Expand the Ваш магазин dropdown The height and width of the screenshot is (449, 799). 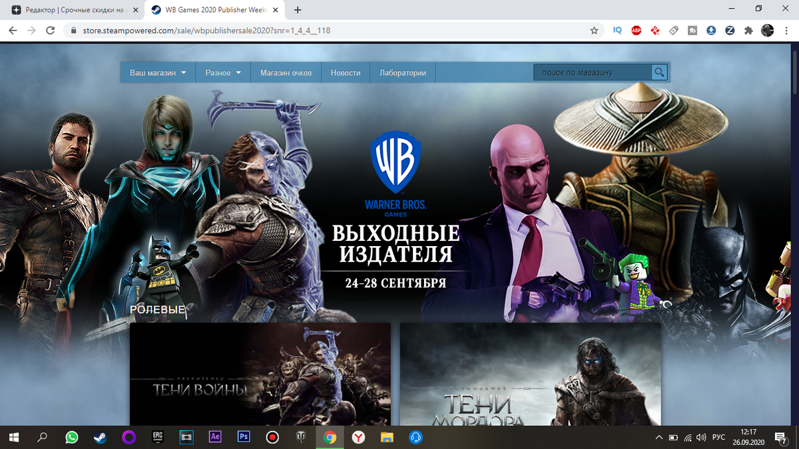coord(158,73)
